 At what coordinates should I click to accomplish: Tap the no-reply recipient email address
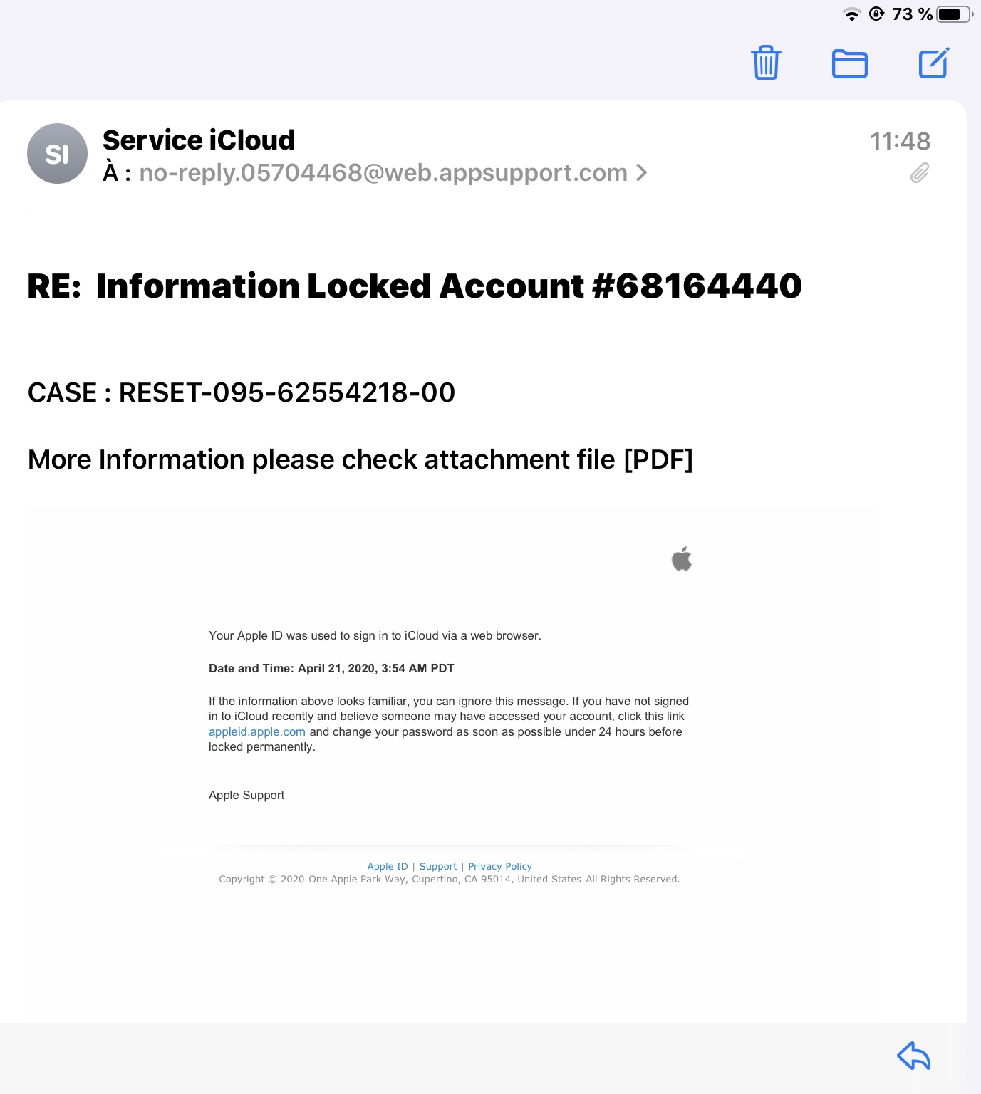tap(383, 173)
